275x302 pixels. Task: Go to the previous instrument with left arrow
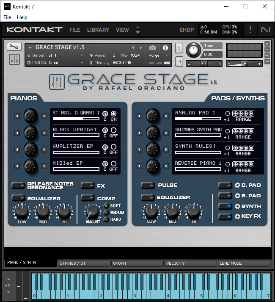click(133, 47)
